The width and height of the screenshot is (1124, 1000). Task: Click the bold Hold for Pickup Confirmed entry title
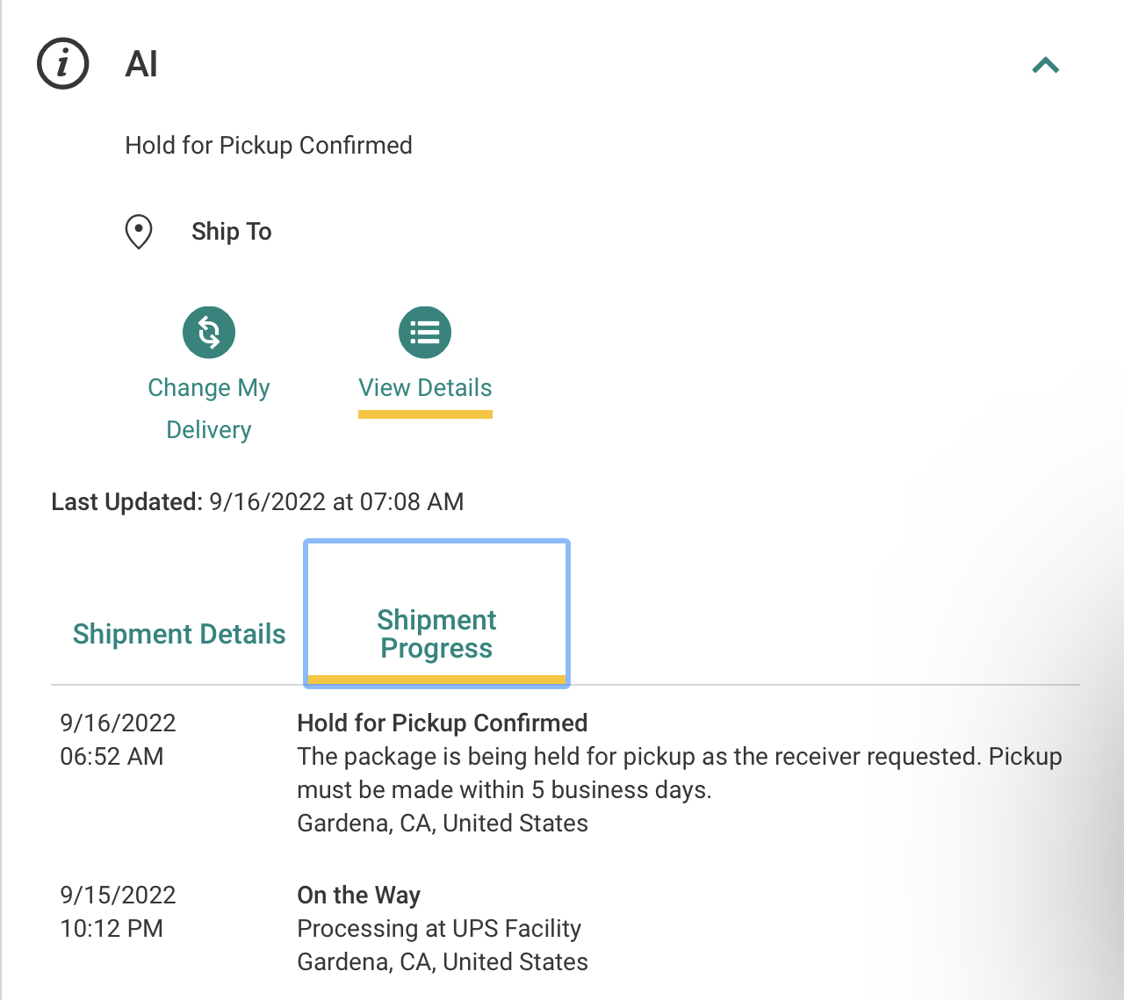pyautogui.click(x=443, y=723)
